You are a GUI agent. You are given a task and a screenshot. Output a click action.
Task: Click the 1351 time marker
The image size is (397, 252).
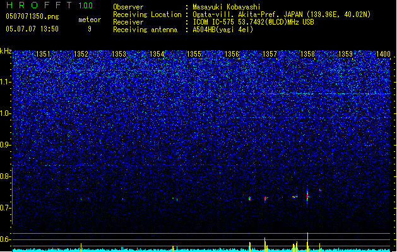tap(44, 54)
